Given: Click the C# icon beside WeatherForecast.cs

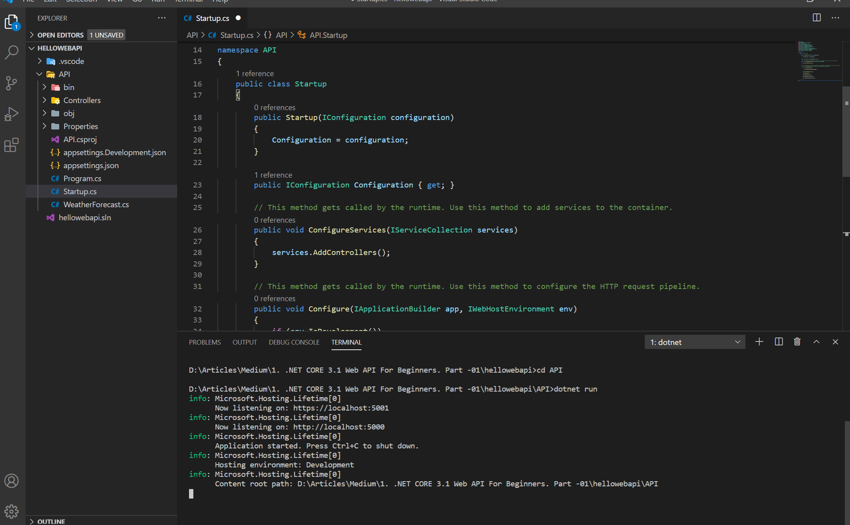Looking at the screenshot, I should pos(55,204).
